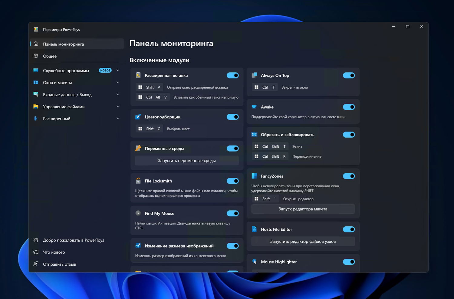
Task: Click the НОВОЕ badge
Action: (105, 70)
